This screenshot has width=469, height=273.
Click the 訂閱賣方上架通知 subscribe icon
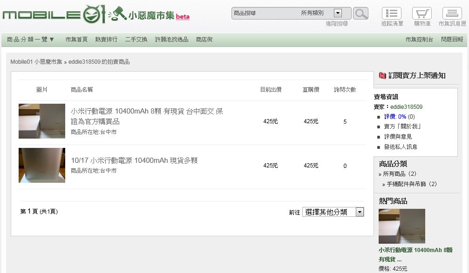(x=382, y=75)
